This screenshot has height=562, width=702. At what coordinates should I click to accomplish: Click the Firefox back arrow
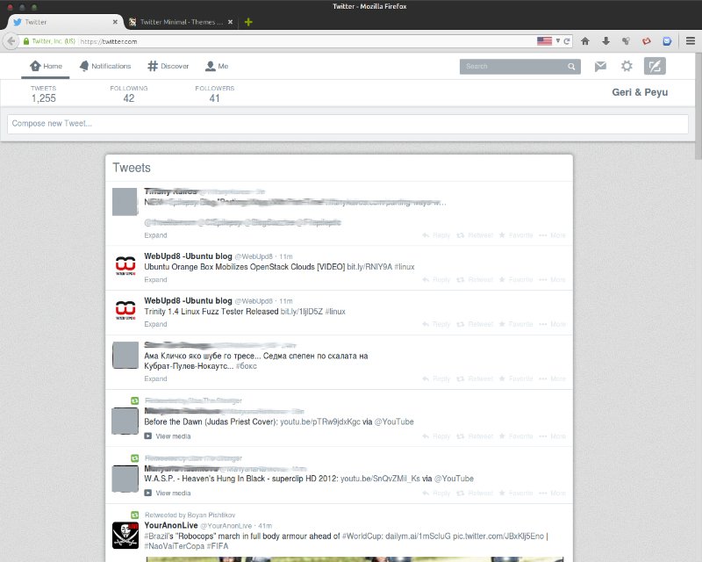[x=11, y=41]
